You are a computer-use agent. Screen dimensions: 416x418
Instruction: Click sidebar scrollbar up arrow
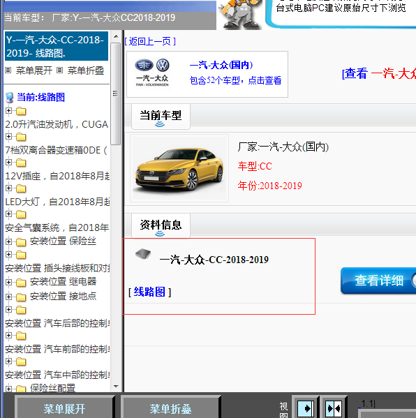[116, 36]
